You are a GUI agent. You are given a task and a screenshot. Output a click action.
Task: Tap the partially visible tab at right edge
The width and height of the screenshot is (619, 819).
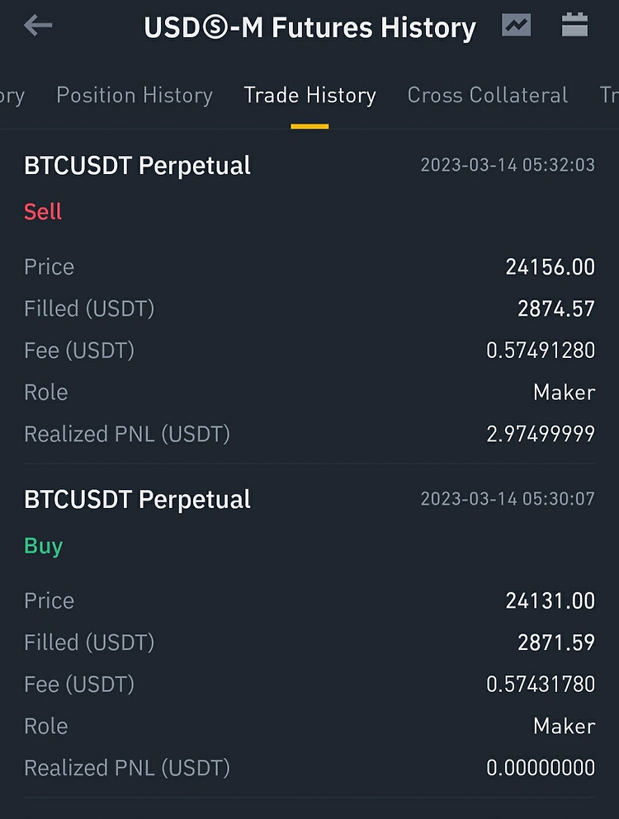609,95
